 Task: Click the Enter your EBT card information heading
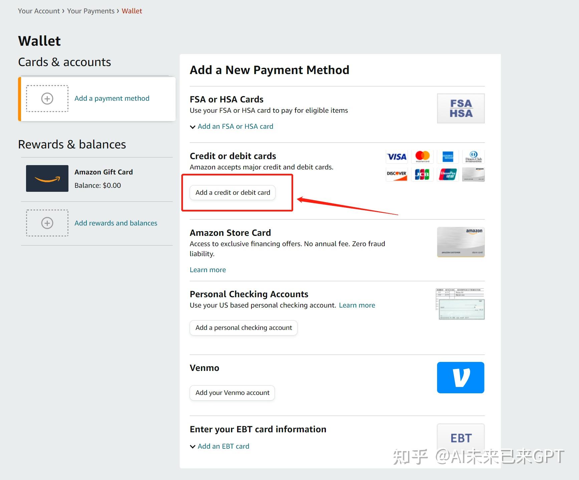[258, 429]
